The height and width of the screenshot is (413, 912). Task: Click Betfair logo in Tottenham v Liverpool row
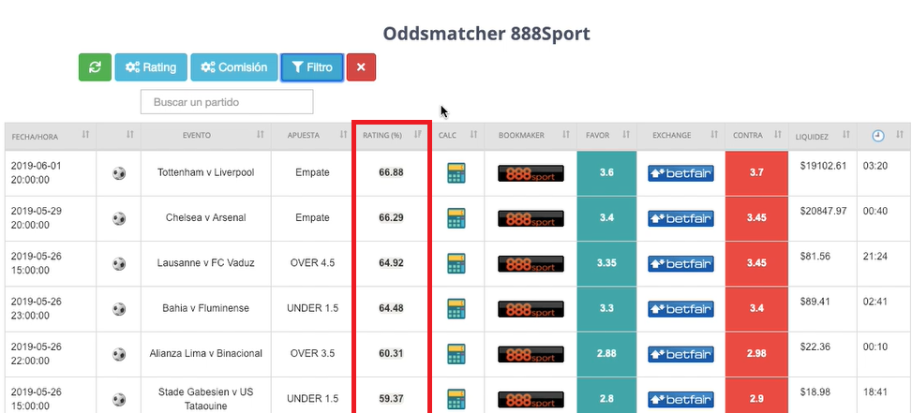[680, 173]
